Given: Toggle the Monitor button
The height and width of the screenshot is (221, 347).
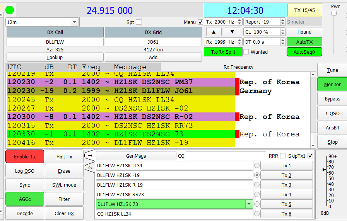Looking at the screenshot, I should (x=332, y=85).
